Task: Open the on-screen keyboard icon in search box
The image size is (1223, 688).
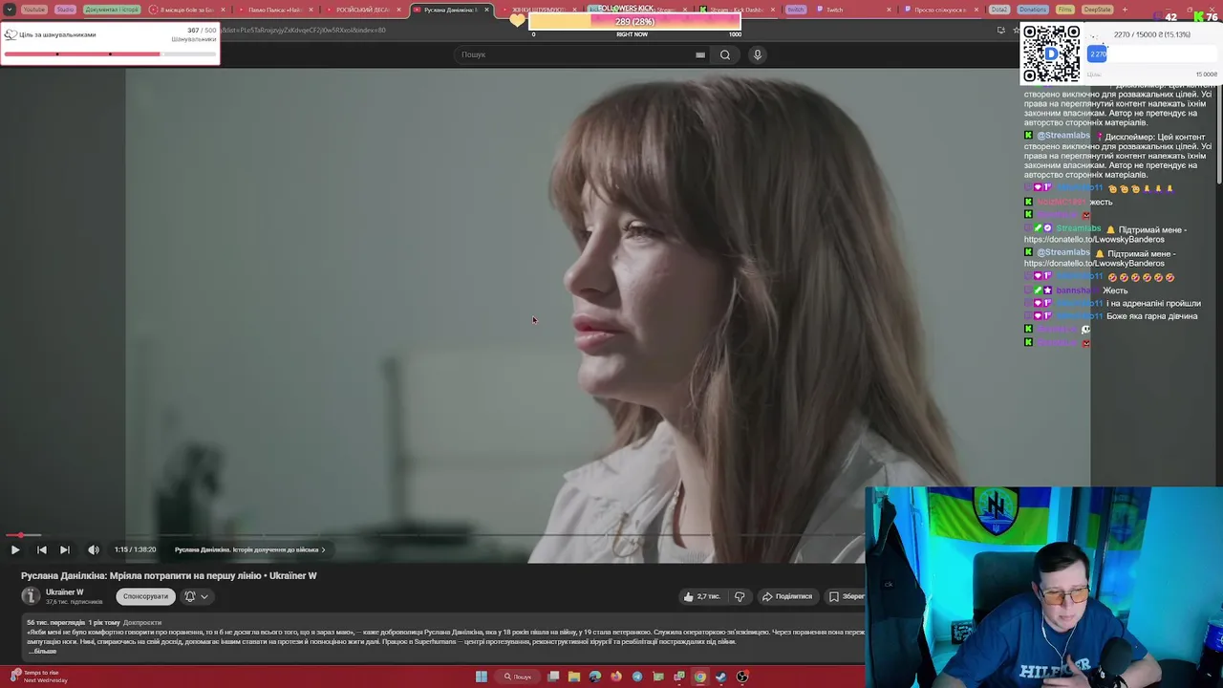Action: coord(700,54)
